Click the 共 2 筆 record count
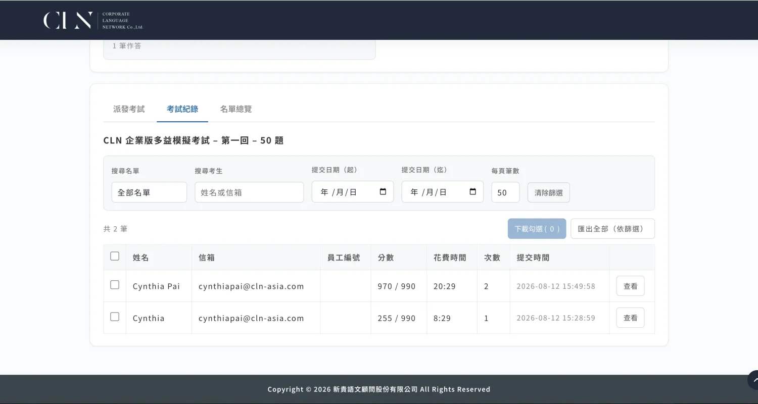 point(115,229)
